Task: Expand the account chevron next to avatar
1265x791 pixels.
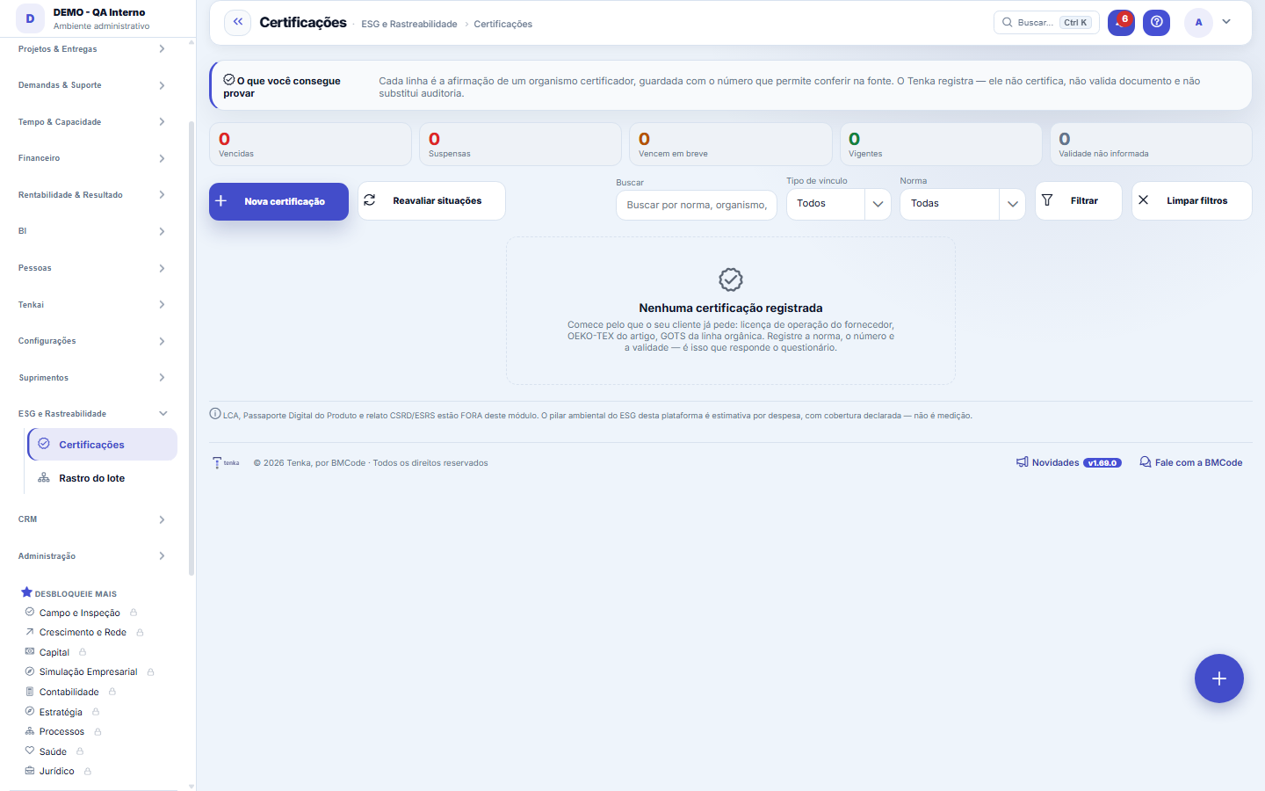Action: click(1226, 22)
